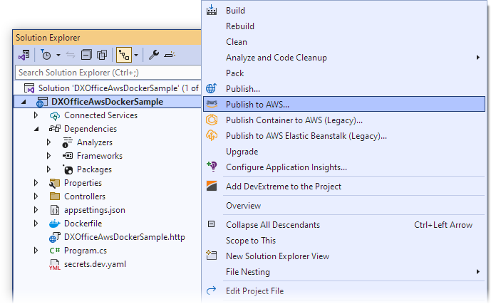Click the Switch Views toolbar icon
Viewport: 491px width, 304px height.
click(24, 55)
